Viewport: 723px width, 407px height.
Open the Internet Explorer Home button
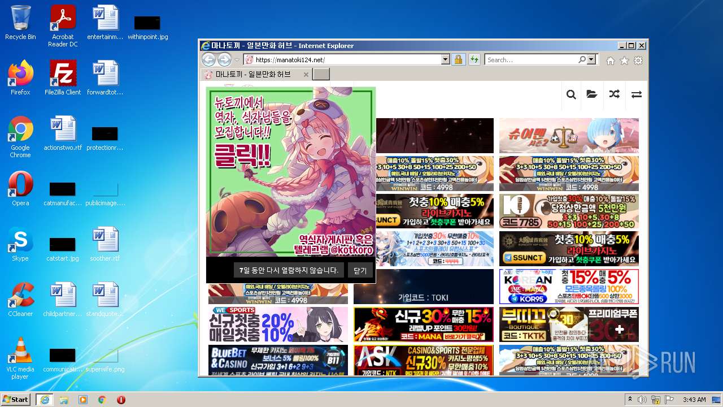611,60
